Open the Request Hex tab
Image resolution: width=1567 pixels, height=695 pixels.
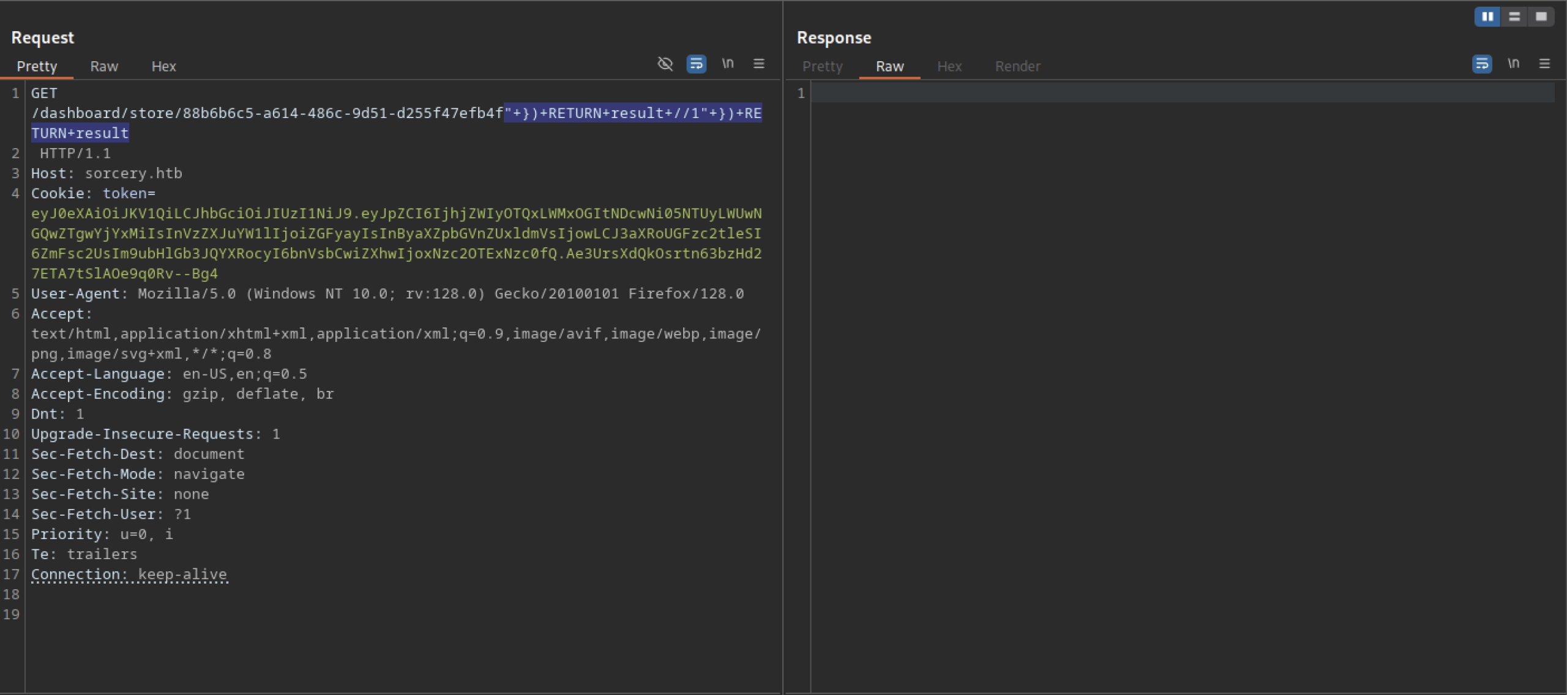click(x=163, y=66)
